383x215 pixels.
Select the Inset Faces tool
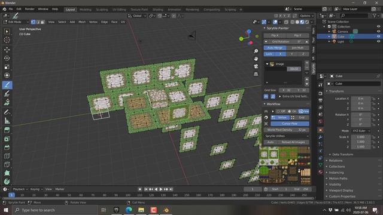click(x=7, y=139)
